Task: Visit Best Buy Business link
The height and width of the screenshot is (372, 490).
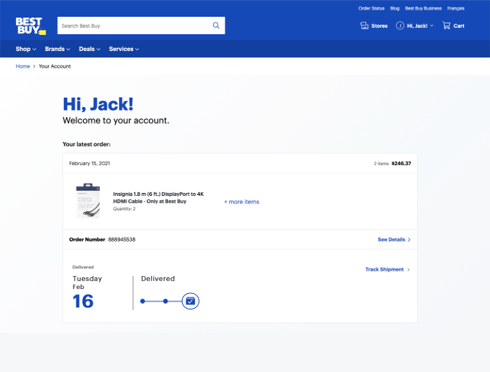Action: [x=423, y=8]
